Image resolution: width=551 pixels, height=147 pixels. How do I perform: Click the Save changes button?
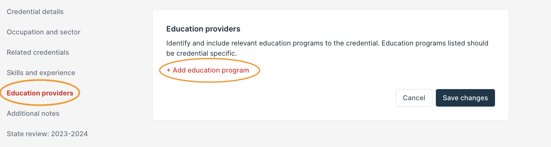(465, 98)
